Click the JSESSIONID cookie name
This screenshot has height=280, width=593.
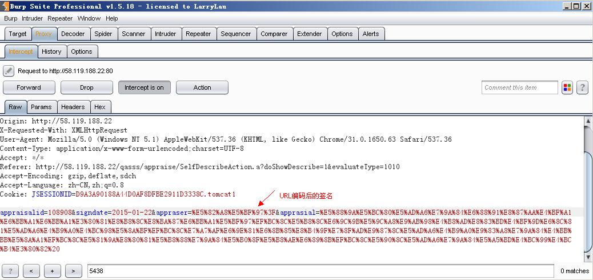51,194
